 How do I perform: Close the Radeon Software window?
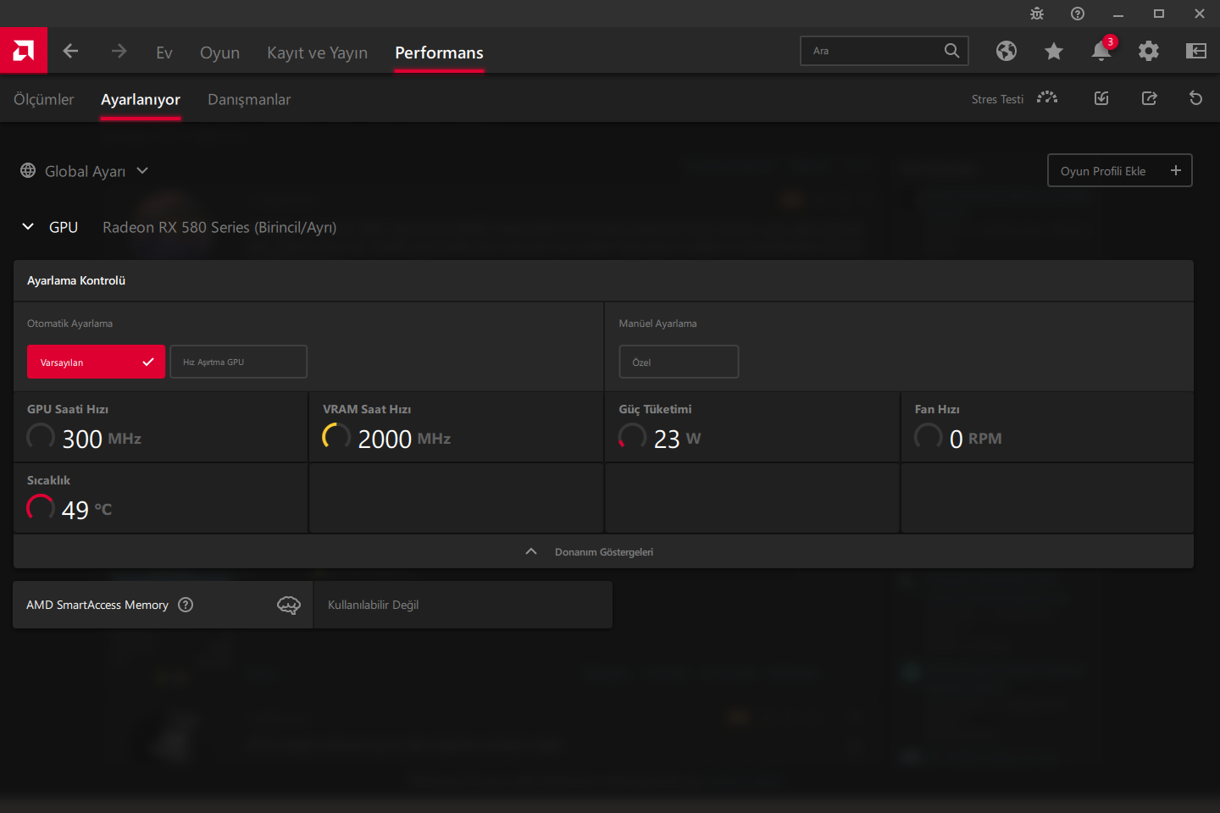point(1200,14)
